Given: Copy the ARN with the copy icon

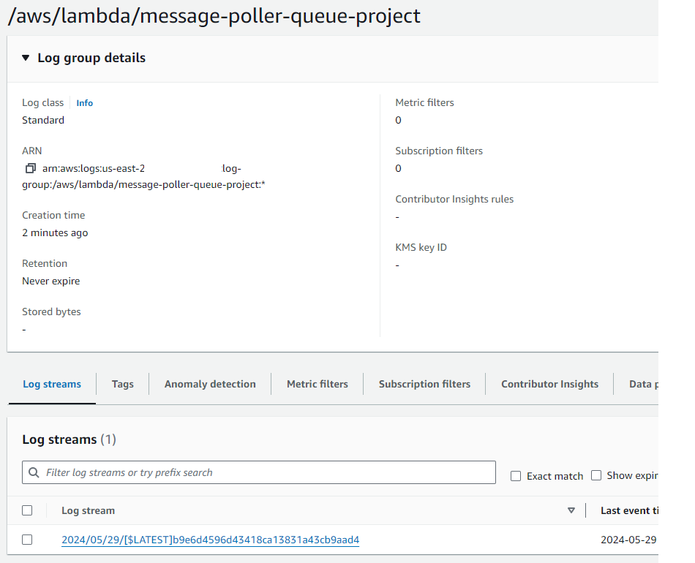Looking at the screenshot, I should click(x=30, y=168).
